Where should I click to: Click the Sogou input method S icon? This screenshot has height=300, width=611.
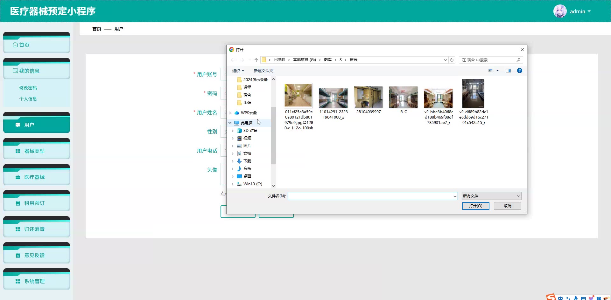pyautogui.click(x=551, y=297)
